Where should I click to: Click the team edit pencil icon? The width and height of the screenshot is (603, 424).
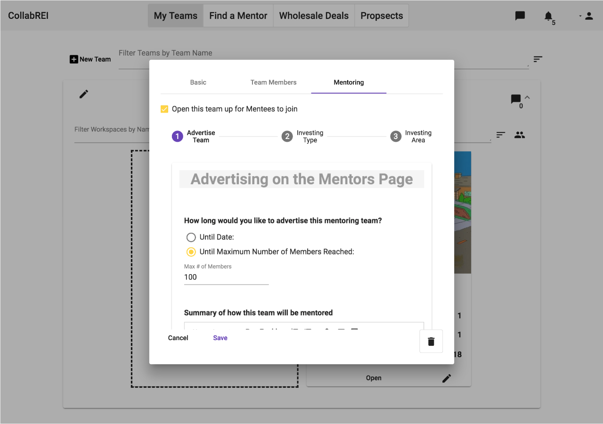coord(84,94)
